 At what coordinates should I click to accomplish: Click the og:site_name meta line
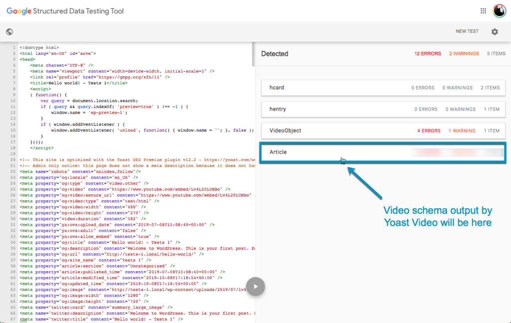point(85,260)
